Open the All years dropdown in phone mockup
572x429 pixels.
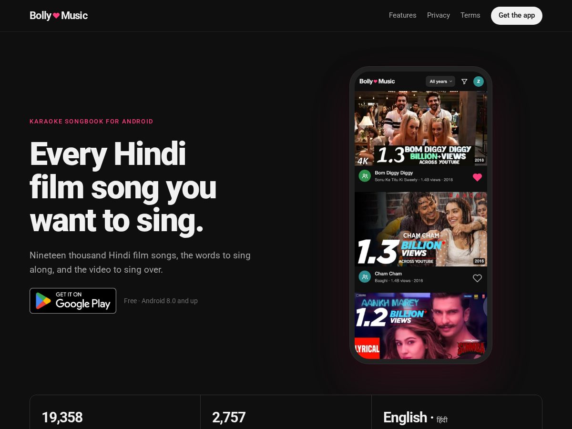(x=440, y=82)
